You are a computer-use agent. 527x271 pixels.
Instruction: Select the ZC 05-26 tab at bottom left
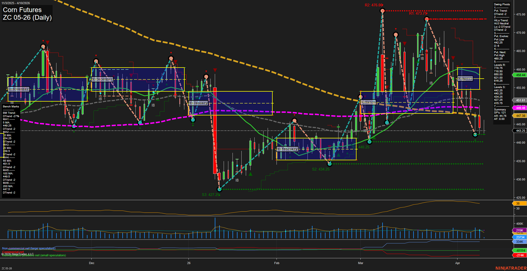[7, 268]
